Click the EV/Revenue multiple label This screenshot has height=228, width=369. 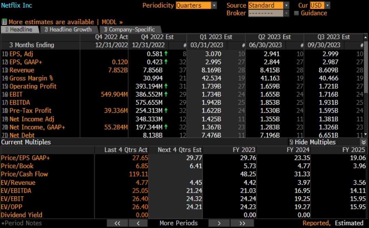(18, 183)
